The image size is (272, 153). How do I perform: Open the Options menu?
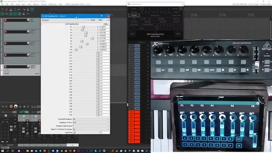36,4
